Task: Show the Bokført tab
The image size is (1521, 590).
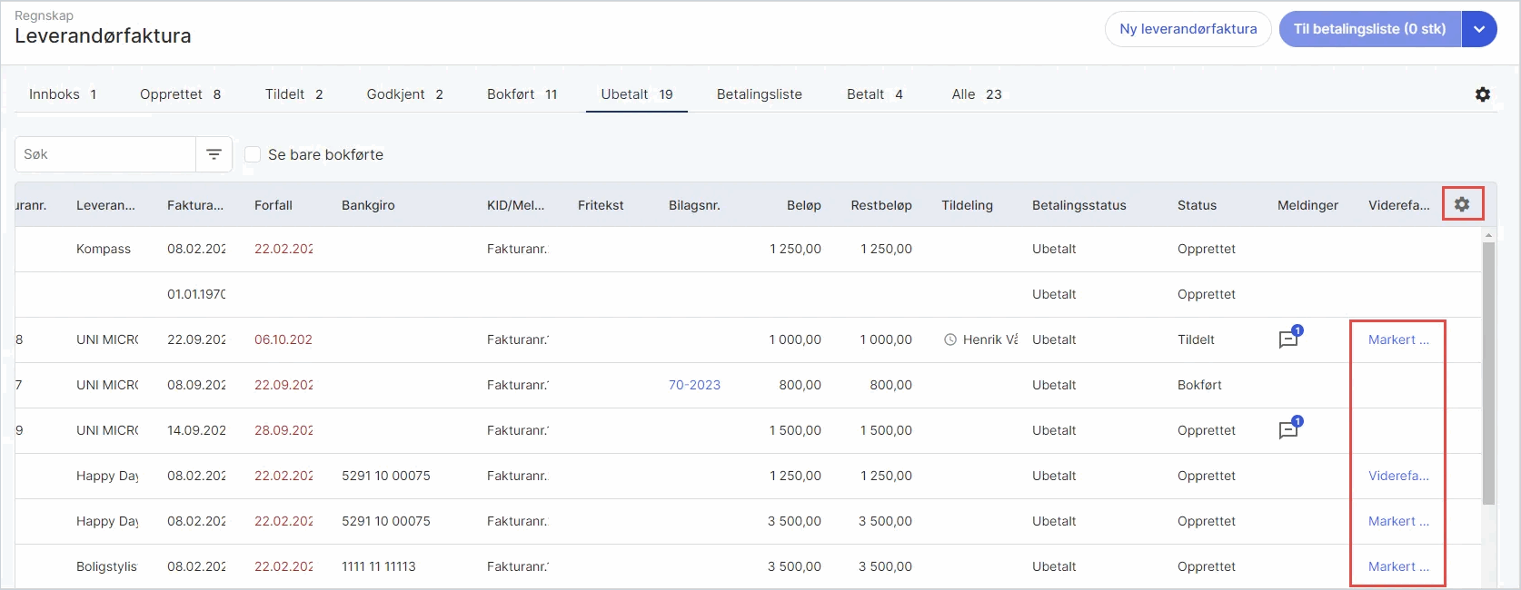Action: (x=522, y=94)
